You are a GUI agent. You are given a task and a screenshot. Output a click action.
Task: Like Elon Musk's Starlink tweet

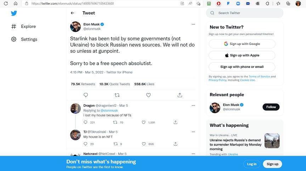[148, 95]
